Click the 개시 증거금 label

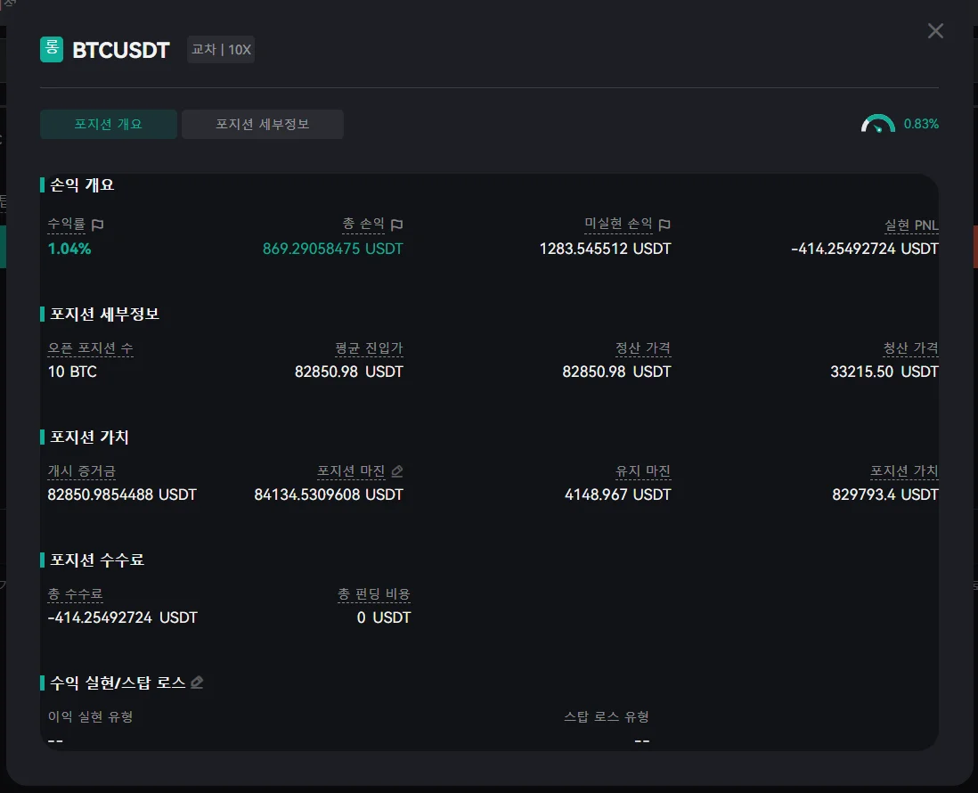point(82,470)
